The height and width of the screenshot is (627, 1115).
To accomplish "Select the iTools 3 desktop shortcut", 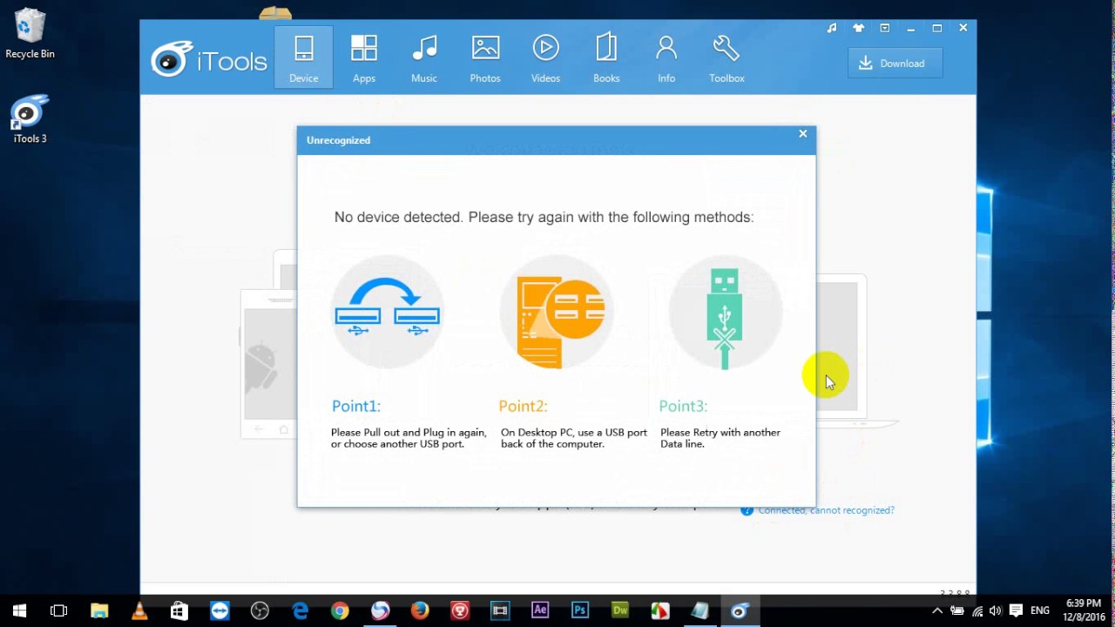I will [x=30, y=119].
